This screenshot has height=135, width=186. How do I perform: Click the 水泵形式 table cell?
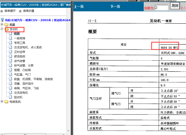(x=123, y=128)
